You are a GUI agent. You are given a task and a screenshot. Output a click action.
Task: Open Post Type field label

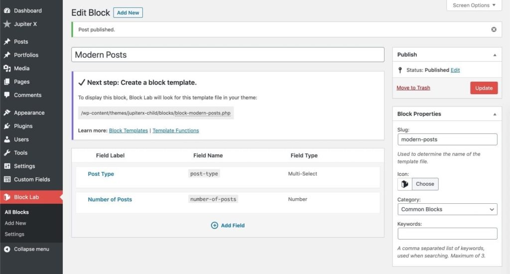(101, 174)
